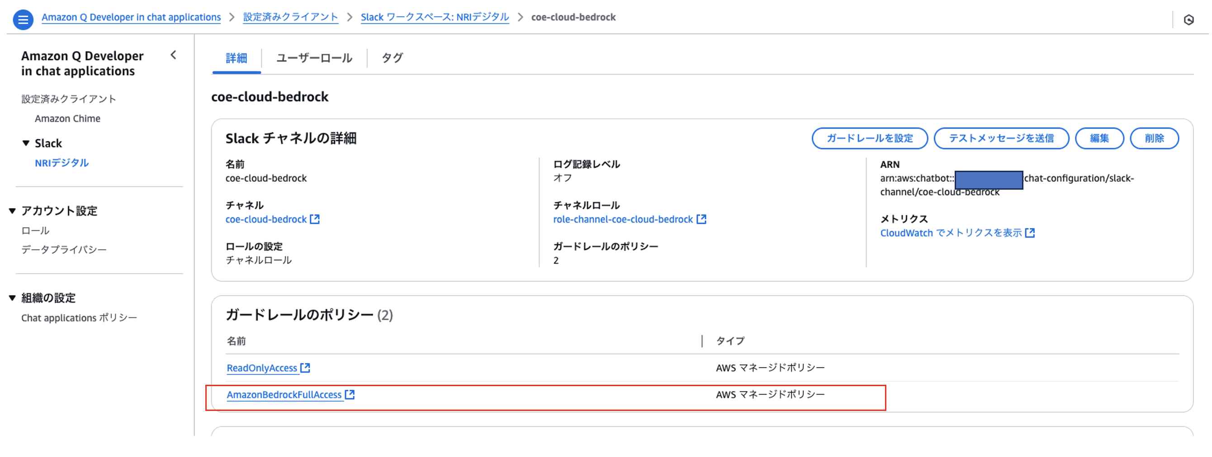Open the 設定済みクライアント breadcrumb link
The height and width of the screenshot is (457, 1212).
[x=290, y=17]
